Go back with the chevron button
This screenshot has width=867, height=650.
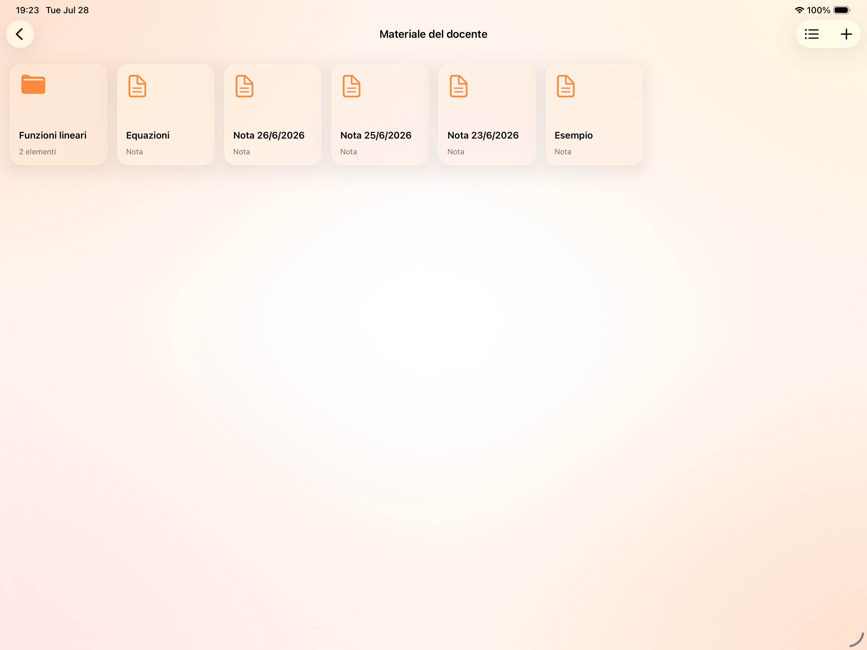click(20, 34)
